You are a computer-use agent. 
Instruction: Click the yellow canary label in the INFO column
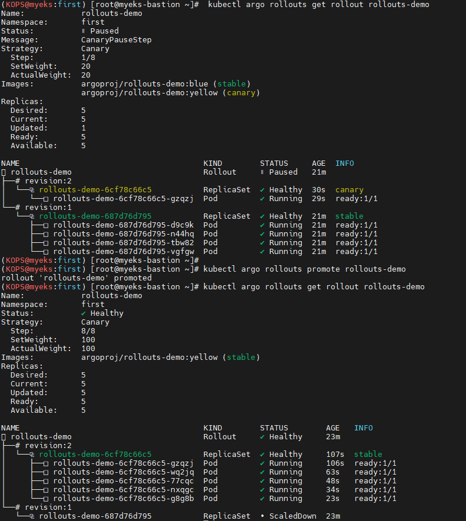349,190
